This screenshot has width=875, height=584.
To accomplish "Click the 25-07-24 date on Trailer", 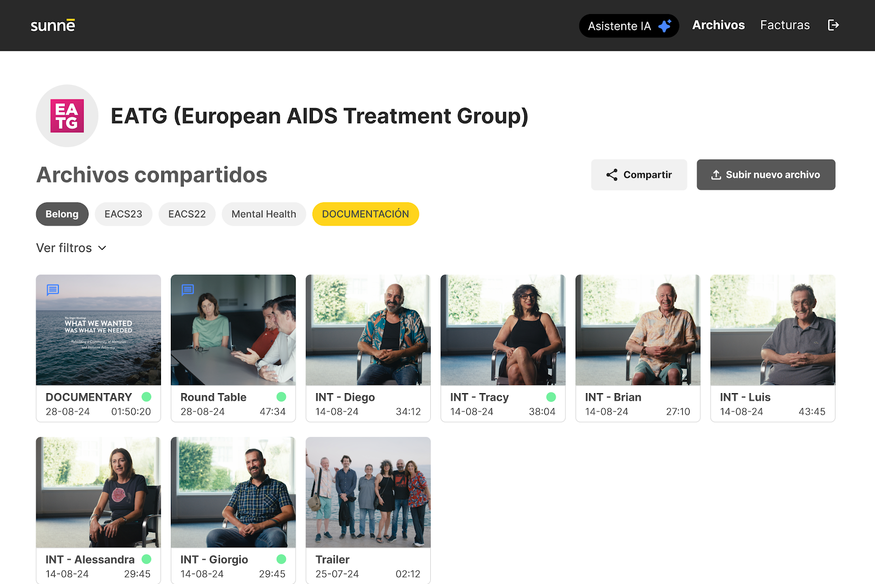I will coord(337,574).
